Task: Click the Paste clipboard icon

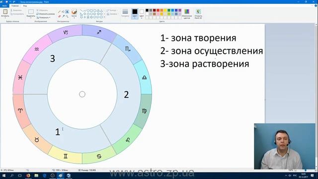Action: tap(5, 11)
